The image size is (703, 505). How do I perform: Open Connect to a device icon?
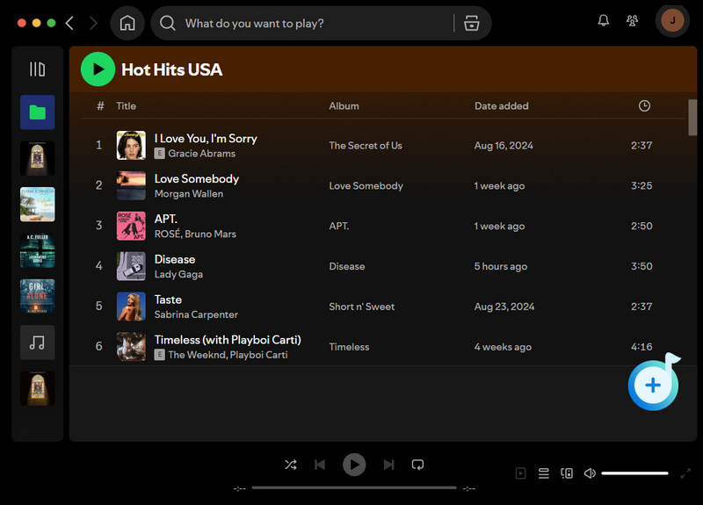(567, 473)
